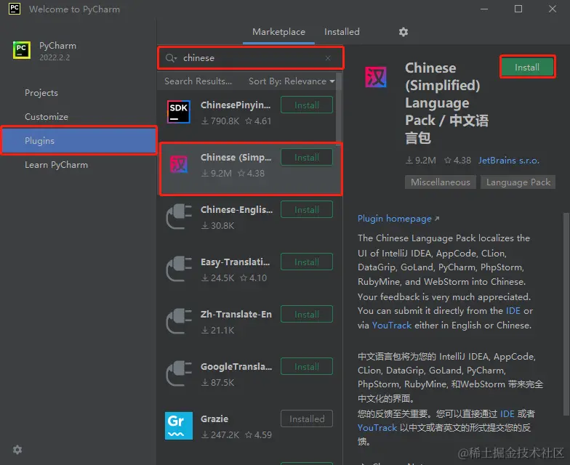Select the Grazie plugin name
The image size is (570, 465).
tap(214, 418)
